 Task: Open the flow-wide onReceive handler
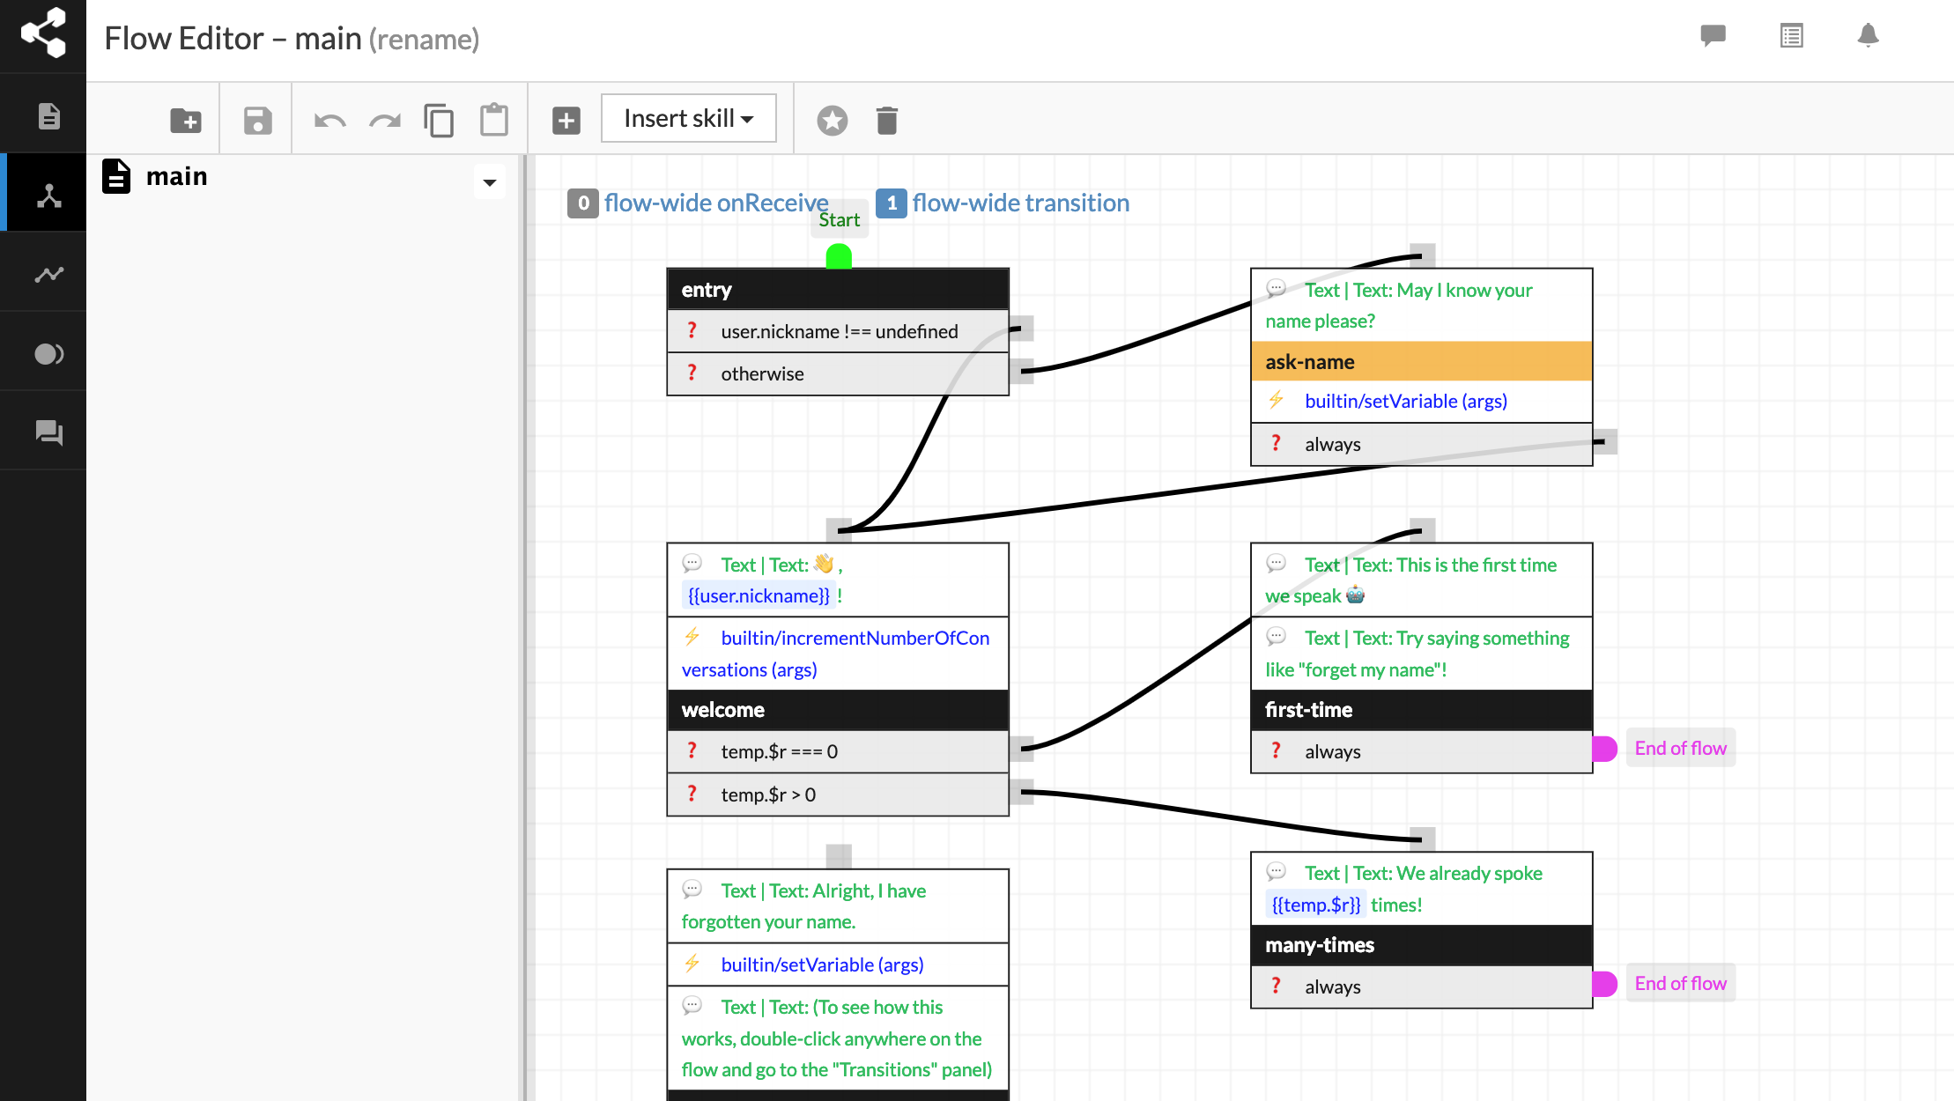(715, 202)
